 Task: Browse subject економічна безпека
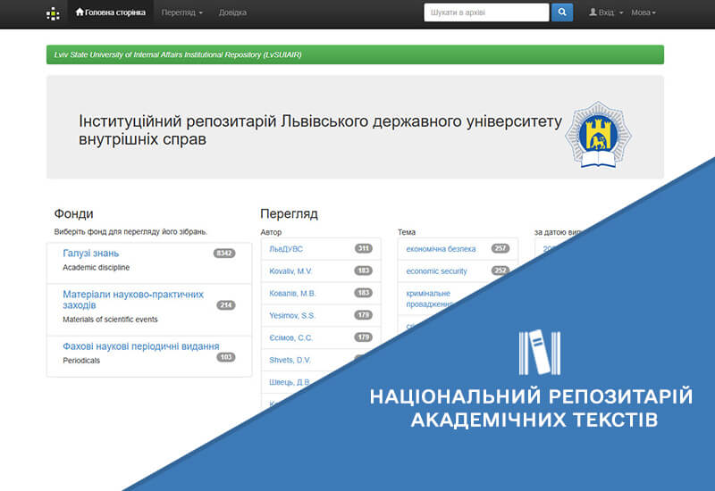pyautogui.click(x=441, y=249)
